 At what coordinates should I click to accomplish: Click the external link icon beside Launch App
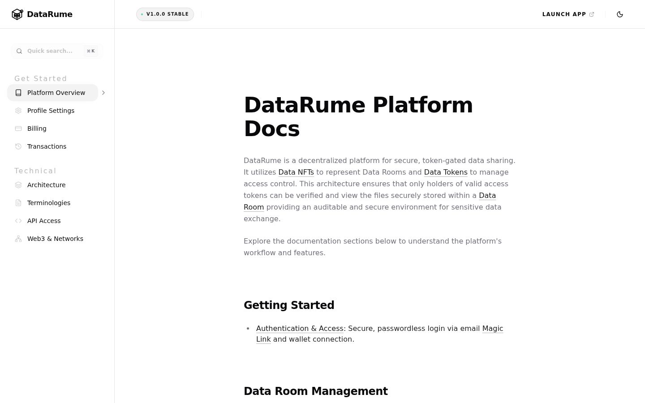point(592,14)
